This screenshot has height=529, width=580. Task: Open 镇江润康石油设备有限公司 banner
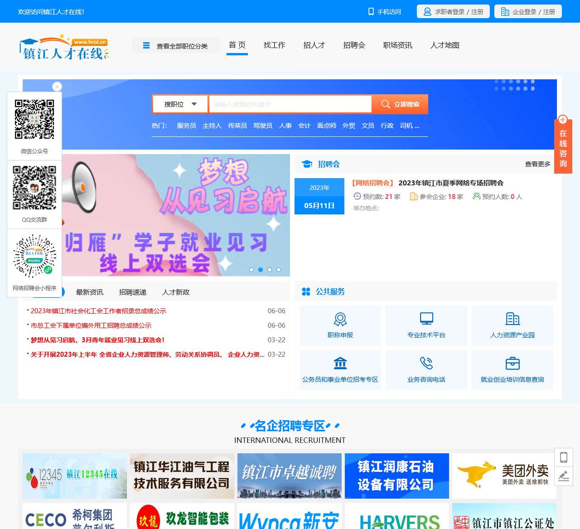397,476
